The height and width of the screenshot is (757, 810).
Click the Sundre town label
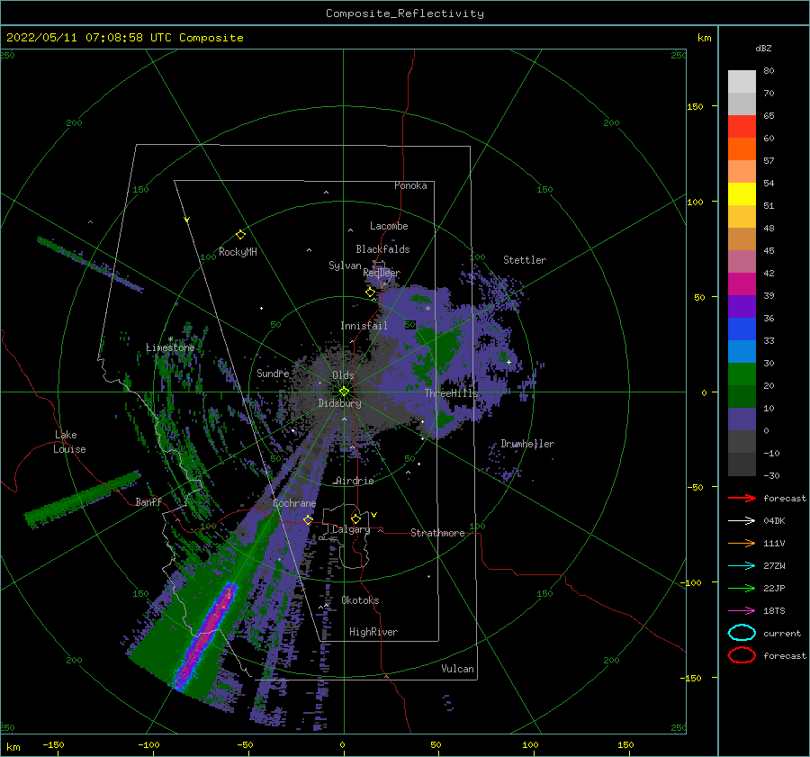tap(273, 373)
